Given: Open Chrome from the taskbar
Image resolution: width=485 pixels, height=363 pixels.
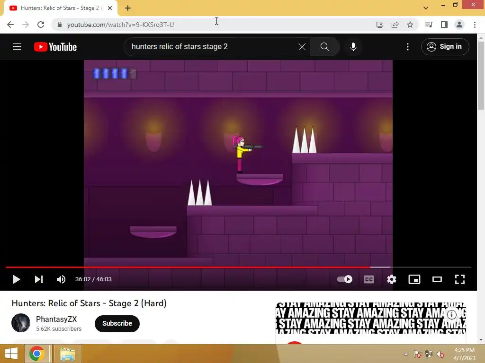Looking at the screenshot, I should coord(37,354).
